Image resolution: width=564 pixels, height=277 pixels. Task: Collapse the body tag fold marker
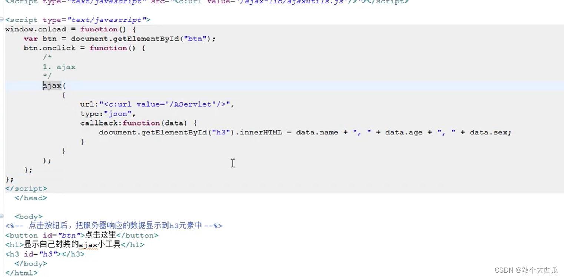coord(2,216)
